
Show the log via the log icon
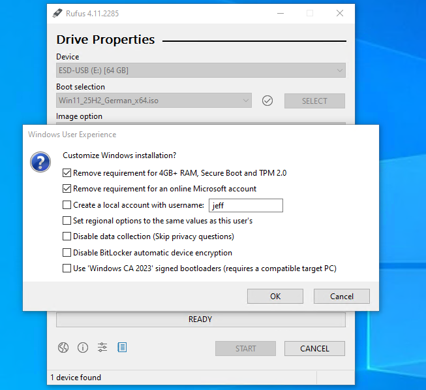click(122, 348)
